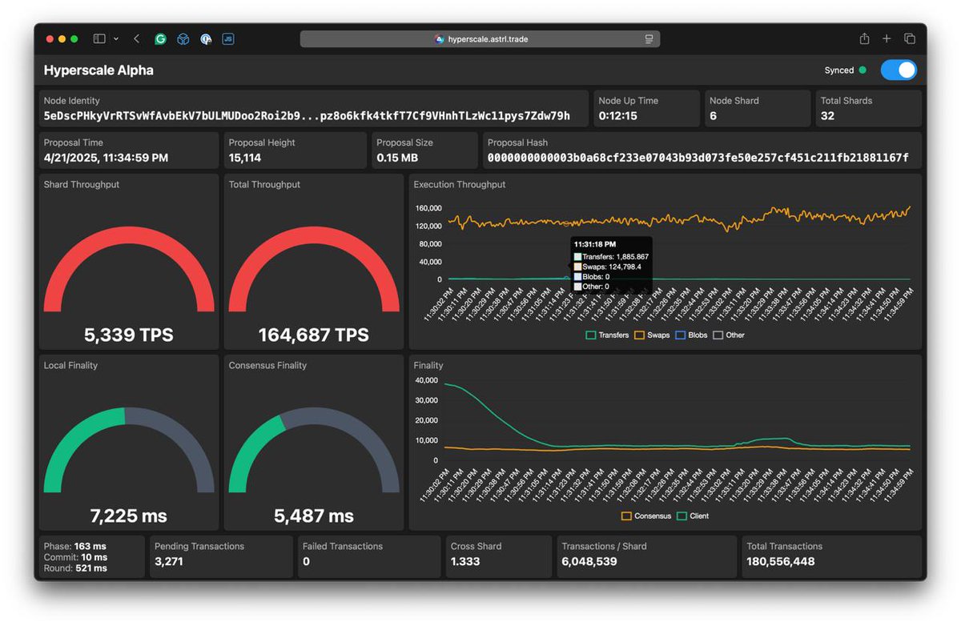Click the Proposal Height value 15,114
This screenshot has width=961, height=626.
pos(245,158)
